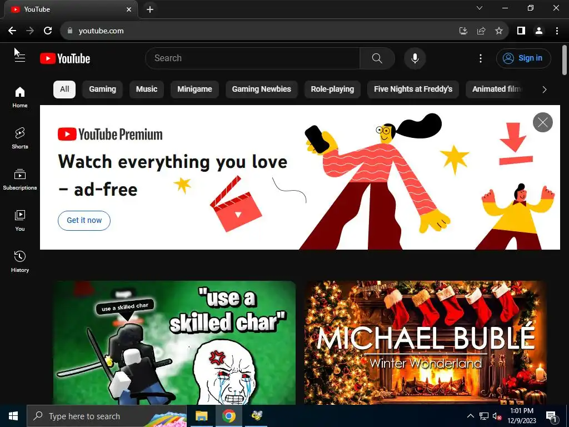Open Subscriptions in sidebar

coord(20,180)
